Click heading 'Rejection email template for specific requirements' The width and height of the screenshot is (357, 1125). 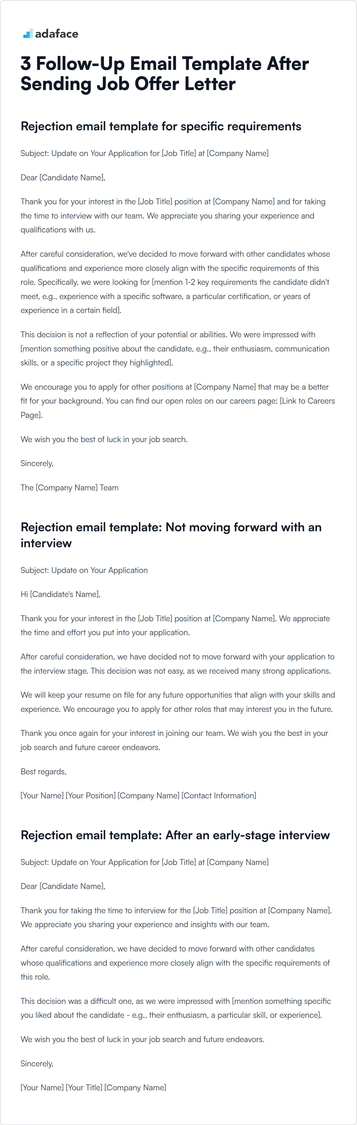[x=161, y=126]
